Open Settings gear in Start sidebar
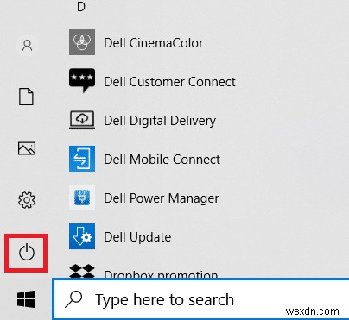 [27, 200]
